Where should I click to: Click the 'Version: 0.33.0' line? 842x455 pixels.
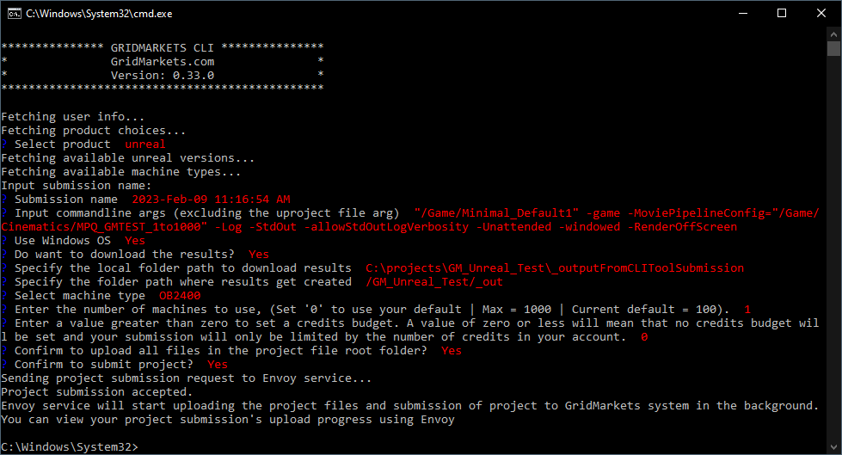[163, 76]
